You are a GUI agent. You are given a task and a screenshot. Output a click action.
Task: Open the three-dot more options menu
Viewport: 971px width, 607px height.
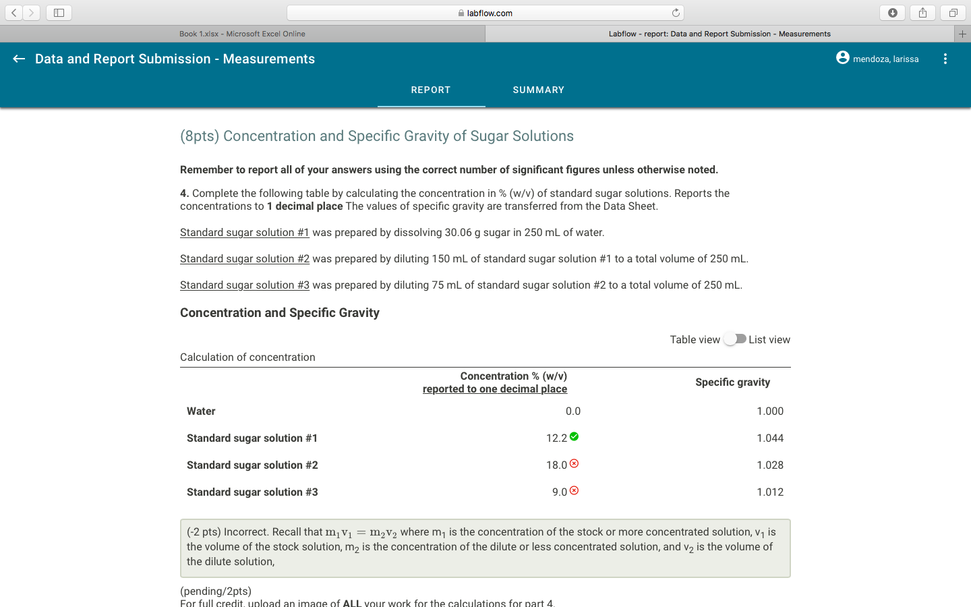coord(945,59)
